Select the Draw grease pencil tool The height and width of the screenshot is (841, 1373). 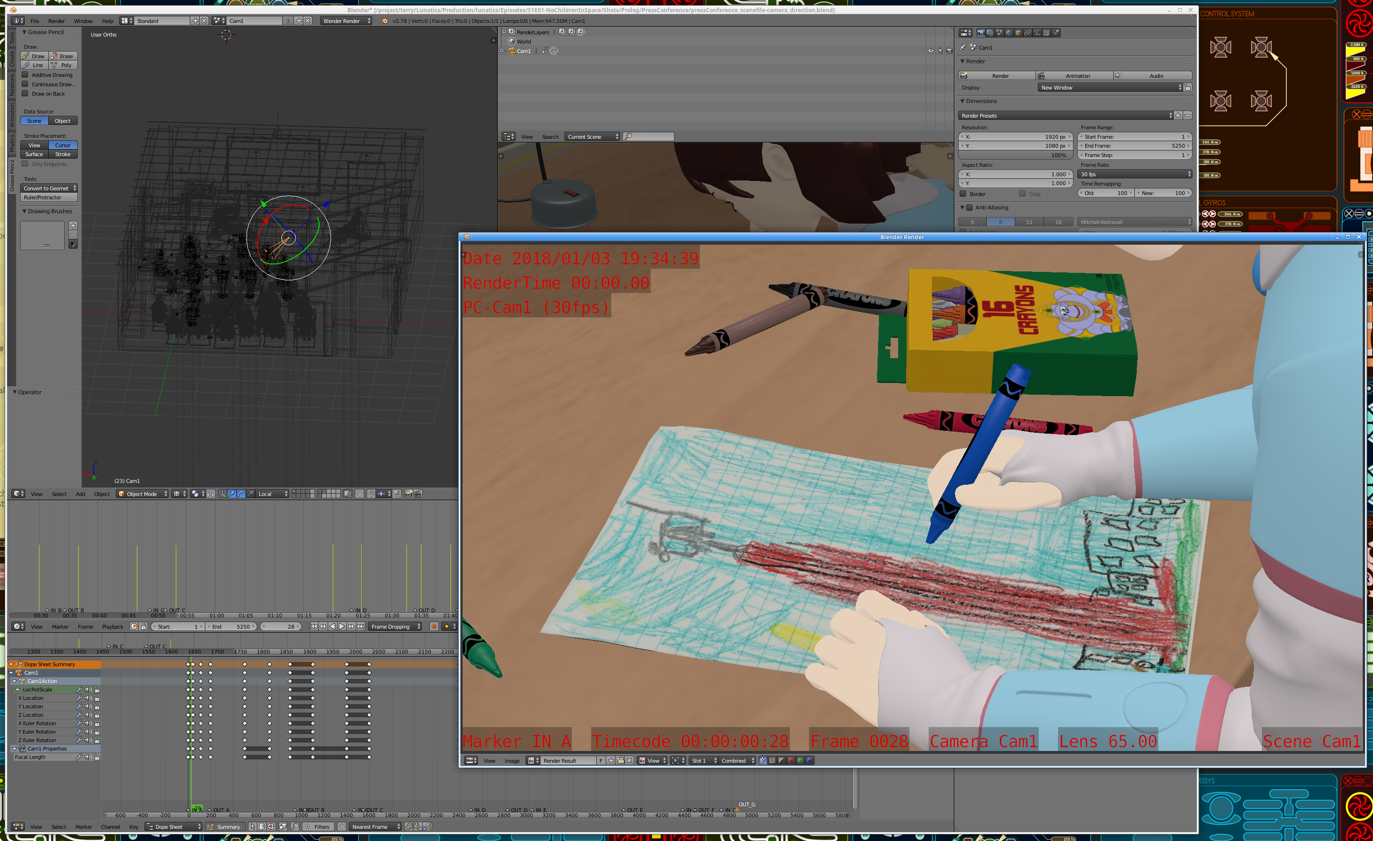coord(34,56)
